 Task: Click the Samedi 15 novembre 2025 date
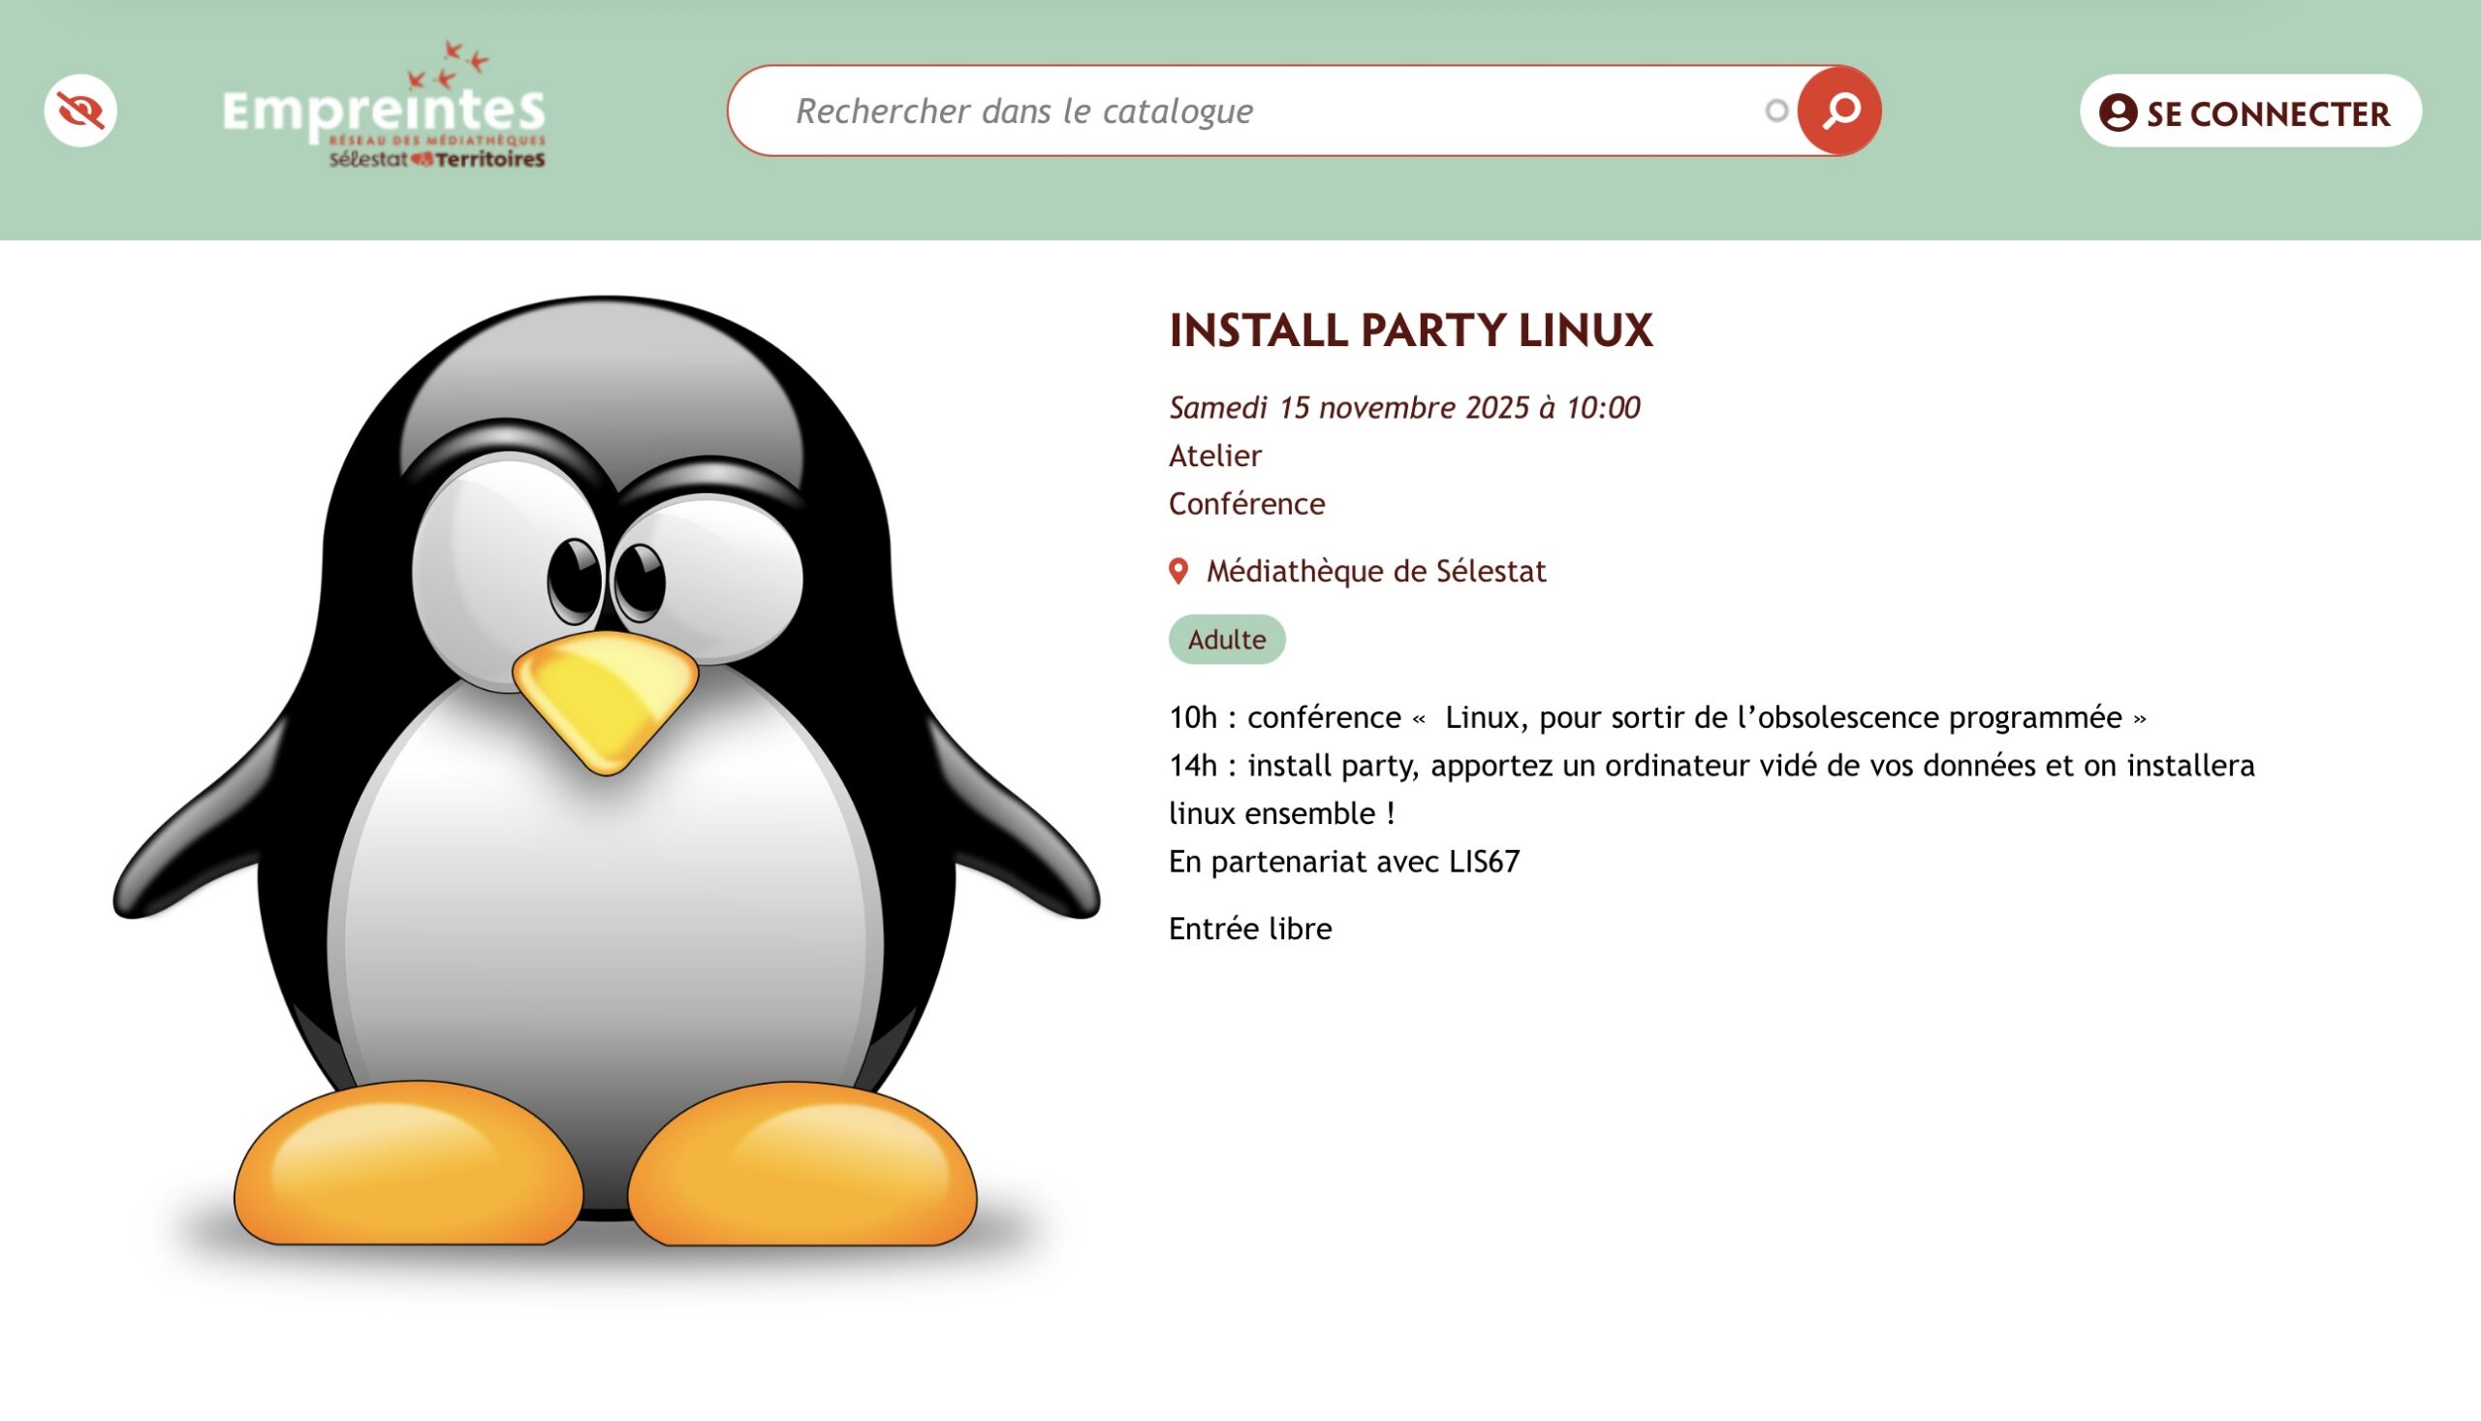tap(1404, 407)
